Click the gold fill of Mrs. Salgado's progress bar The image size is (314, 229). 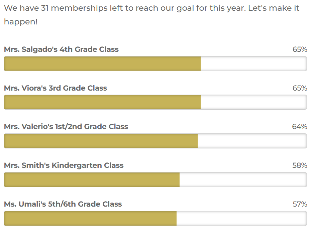(102, 64)
